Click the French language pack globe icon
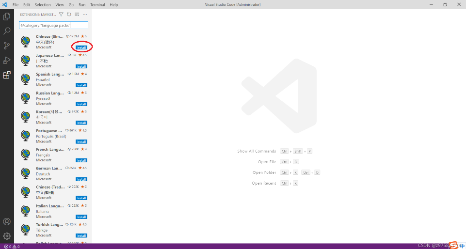The image size is (467, 249). [26, 155]
